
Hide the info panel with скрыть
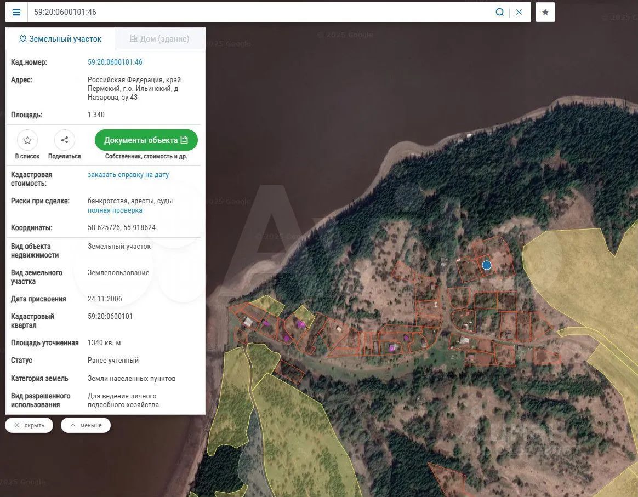(29, 425)
